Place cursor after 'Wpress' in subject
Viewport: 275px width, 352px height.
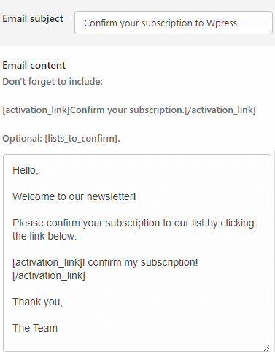tap(238, 23)
